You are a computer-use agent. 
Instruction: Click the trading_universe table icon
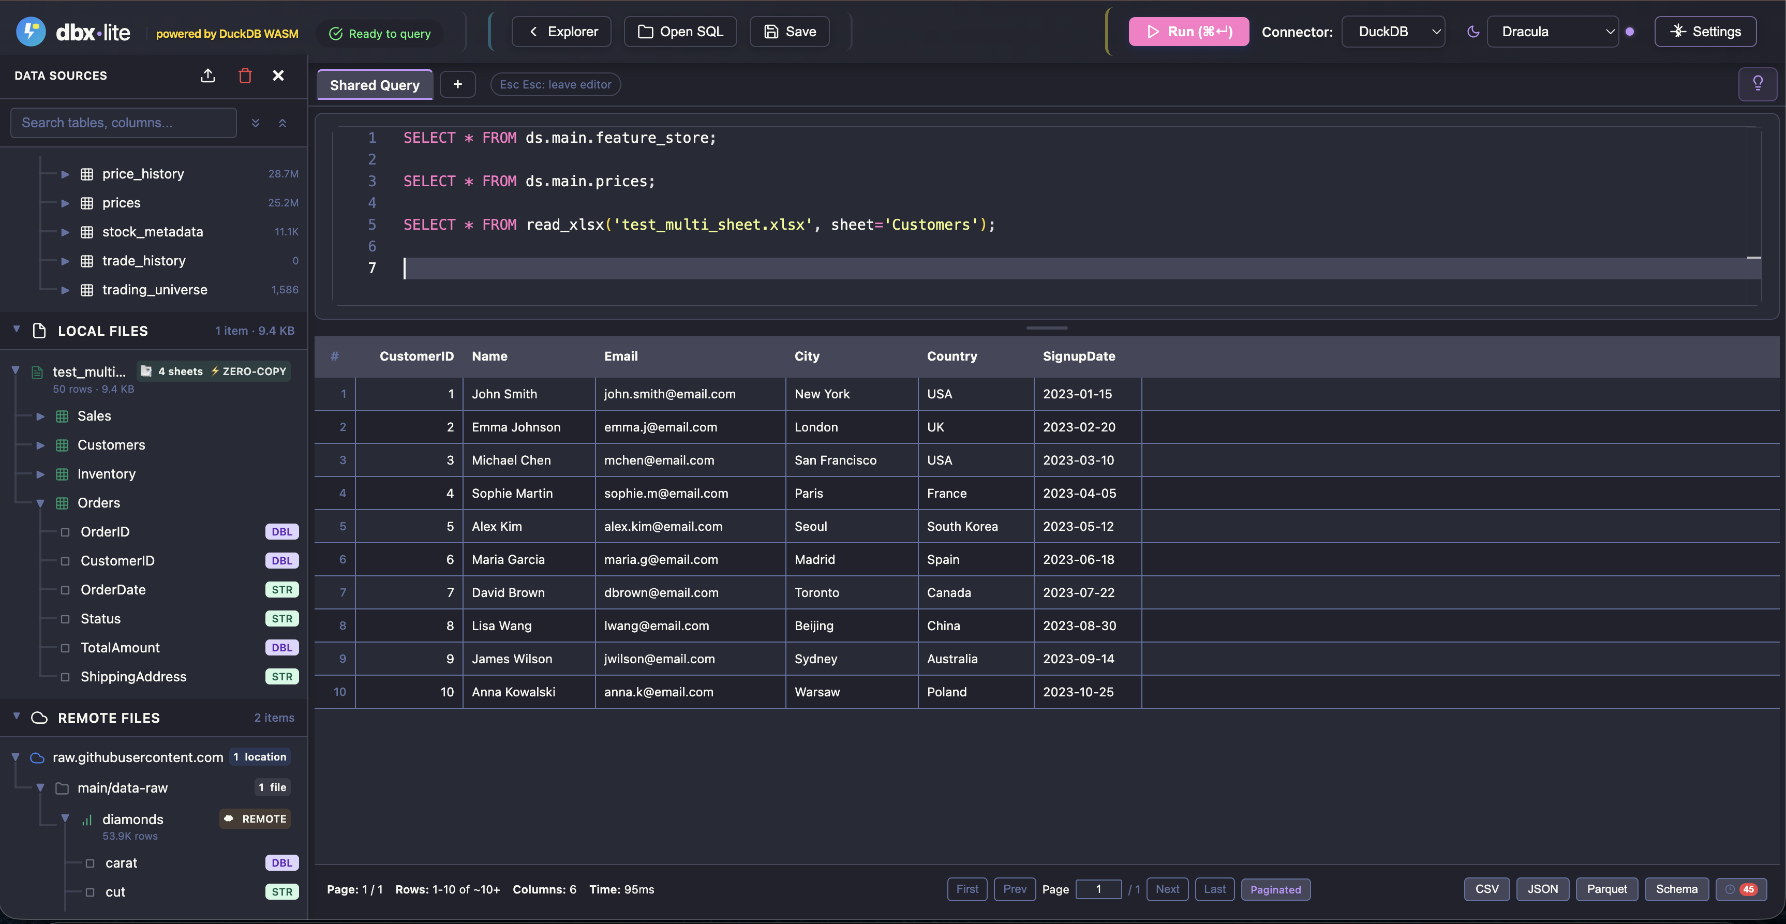click(87, 290)
